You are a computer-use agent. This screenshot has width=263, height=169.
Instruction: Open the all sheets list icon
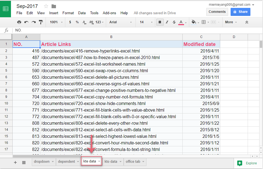point(24,162)
